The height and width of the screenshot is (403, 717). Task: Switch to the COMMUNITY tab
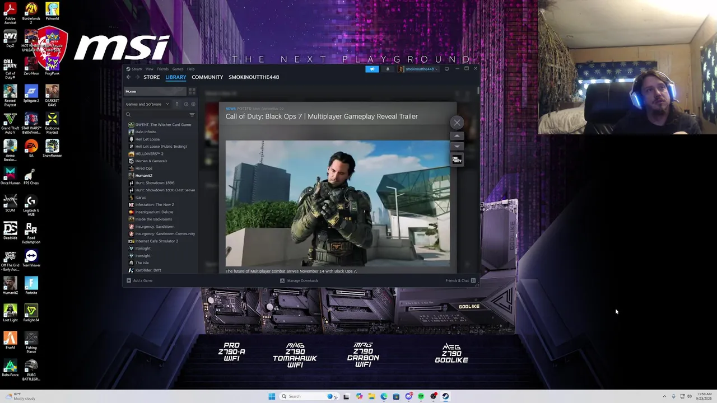coord(207,77)
